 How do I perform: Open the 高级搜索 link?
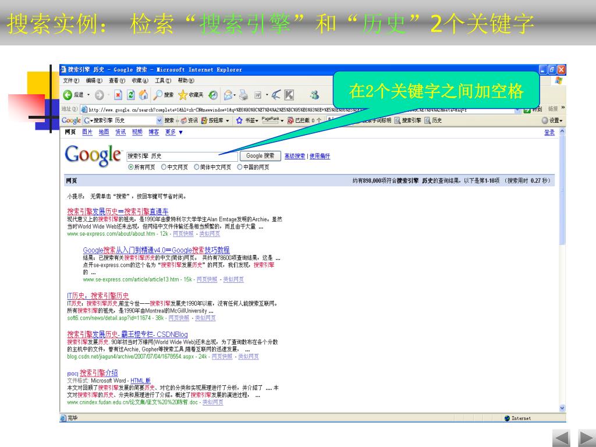(x=295, y=156)
